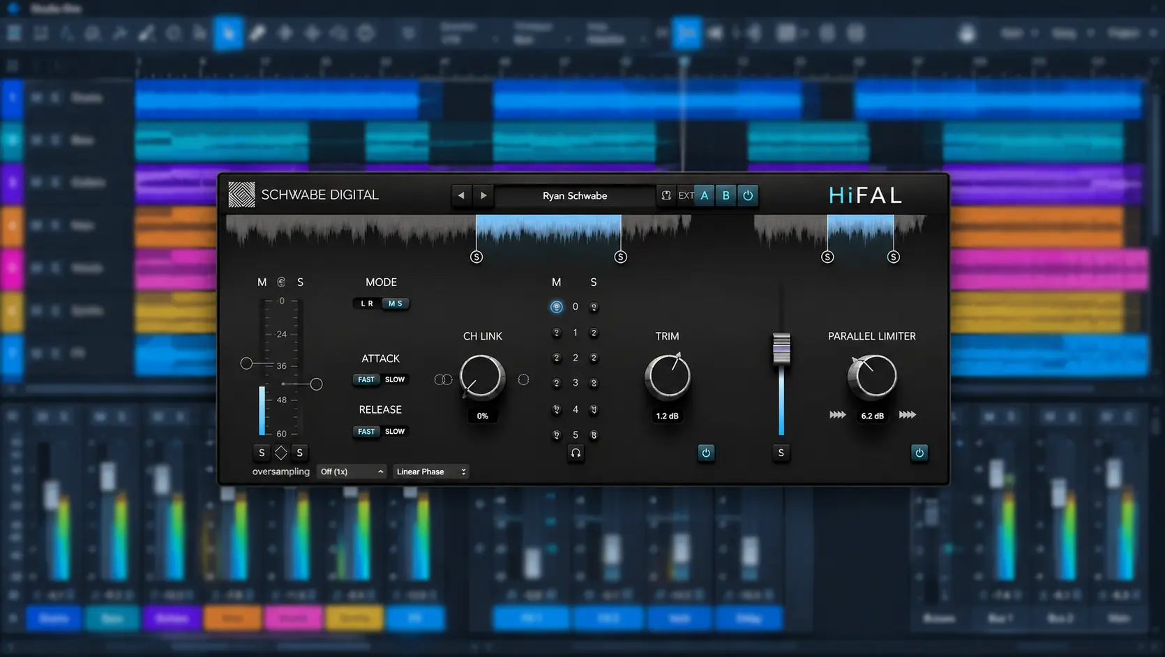Set Release to SLOW
The width and height of the screenshot is (1165, 657).
point(395,432)
